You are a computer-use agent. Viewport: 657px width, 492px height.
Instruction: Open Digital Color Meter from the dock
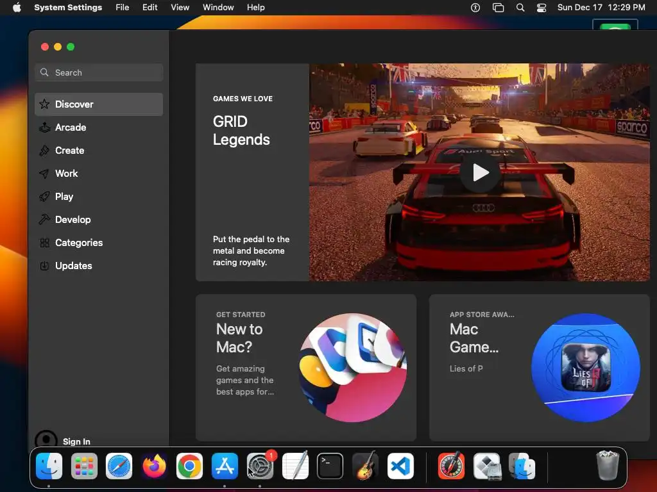pos(451,466)
